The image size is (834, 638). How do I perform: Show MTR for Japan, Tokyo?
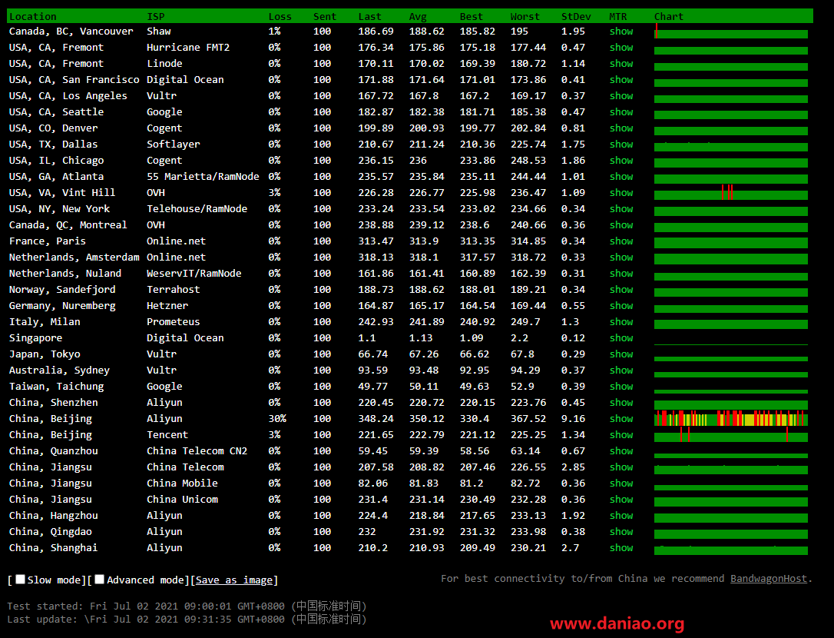pyautogui.click(x=621, y=354)
